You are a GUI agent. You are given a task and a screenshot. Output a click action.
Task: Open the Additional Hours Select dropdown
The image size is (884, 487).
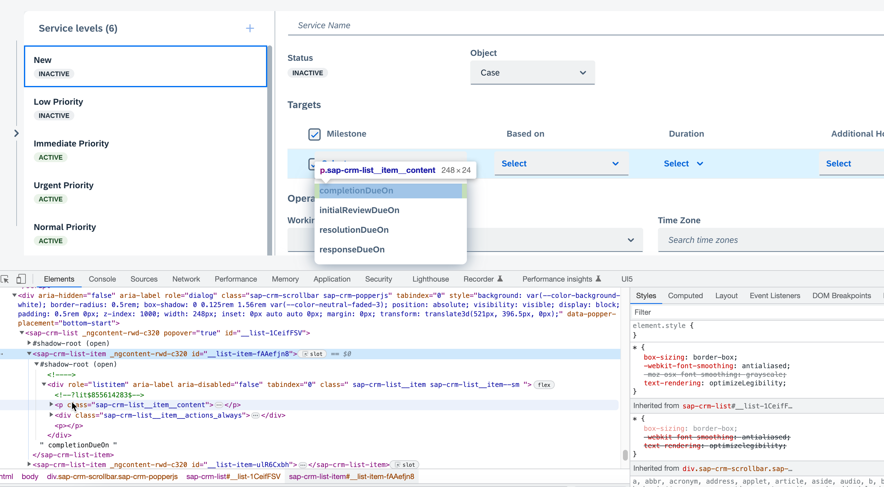pyautogui.click(x=851, y=164)
